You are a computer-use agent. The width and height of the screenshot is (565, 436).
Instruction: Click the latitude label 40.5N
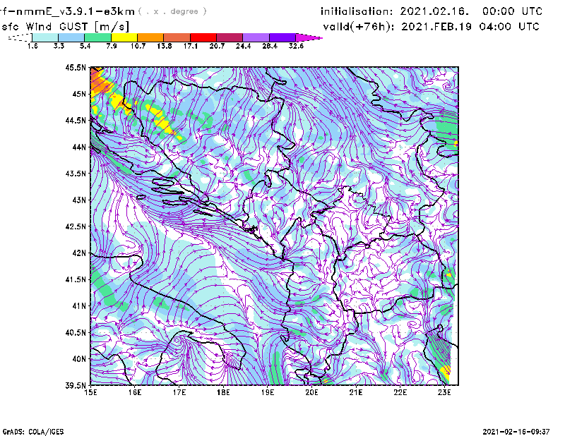pyautogui.click(x=76, y=332)
